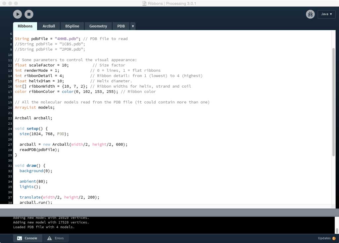Viewport: 339px width, 243px height.
Task: Open the PDB tab
Action: pos(121,26)
